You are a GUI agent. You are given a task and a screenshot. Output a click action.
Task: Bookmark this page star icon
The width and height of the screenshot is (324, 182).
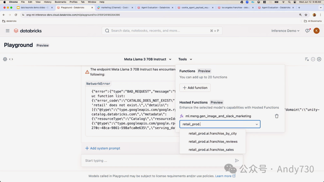coord(306,15)
